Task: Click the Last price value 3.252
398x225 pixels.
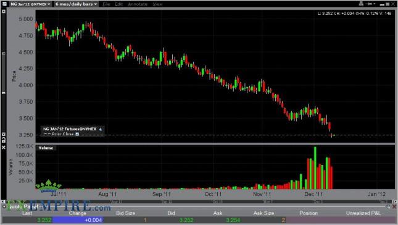Action: click(44, 219)
